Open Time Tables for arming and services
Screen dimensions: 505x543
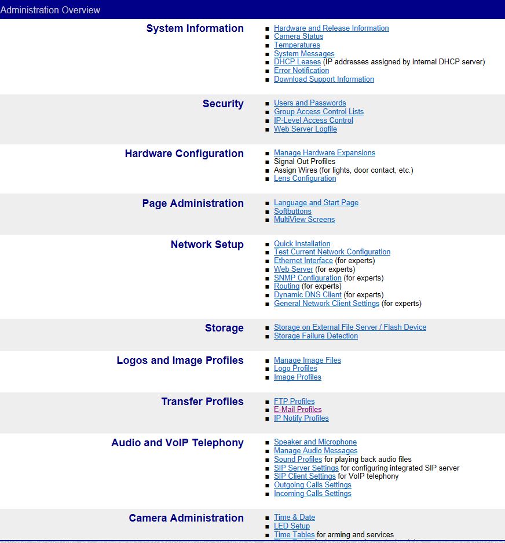tap(294, 535)
